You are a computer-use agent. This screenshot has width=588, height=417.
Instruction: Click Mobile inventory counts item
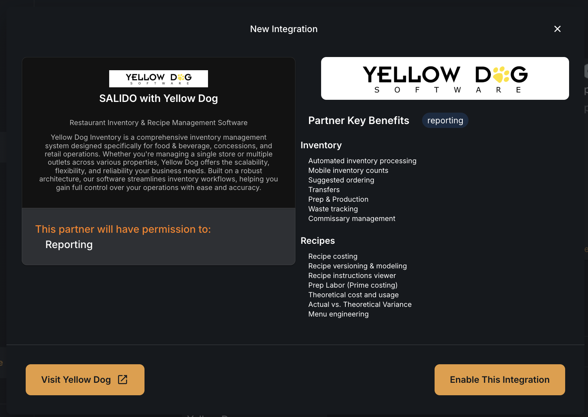pyautogui.click(x=348, y=170)
